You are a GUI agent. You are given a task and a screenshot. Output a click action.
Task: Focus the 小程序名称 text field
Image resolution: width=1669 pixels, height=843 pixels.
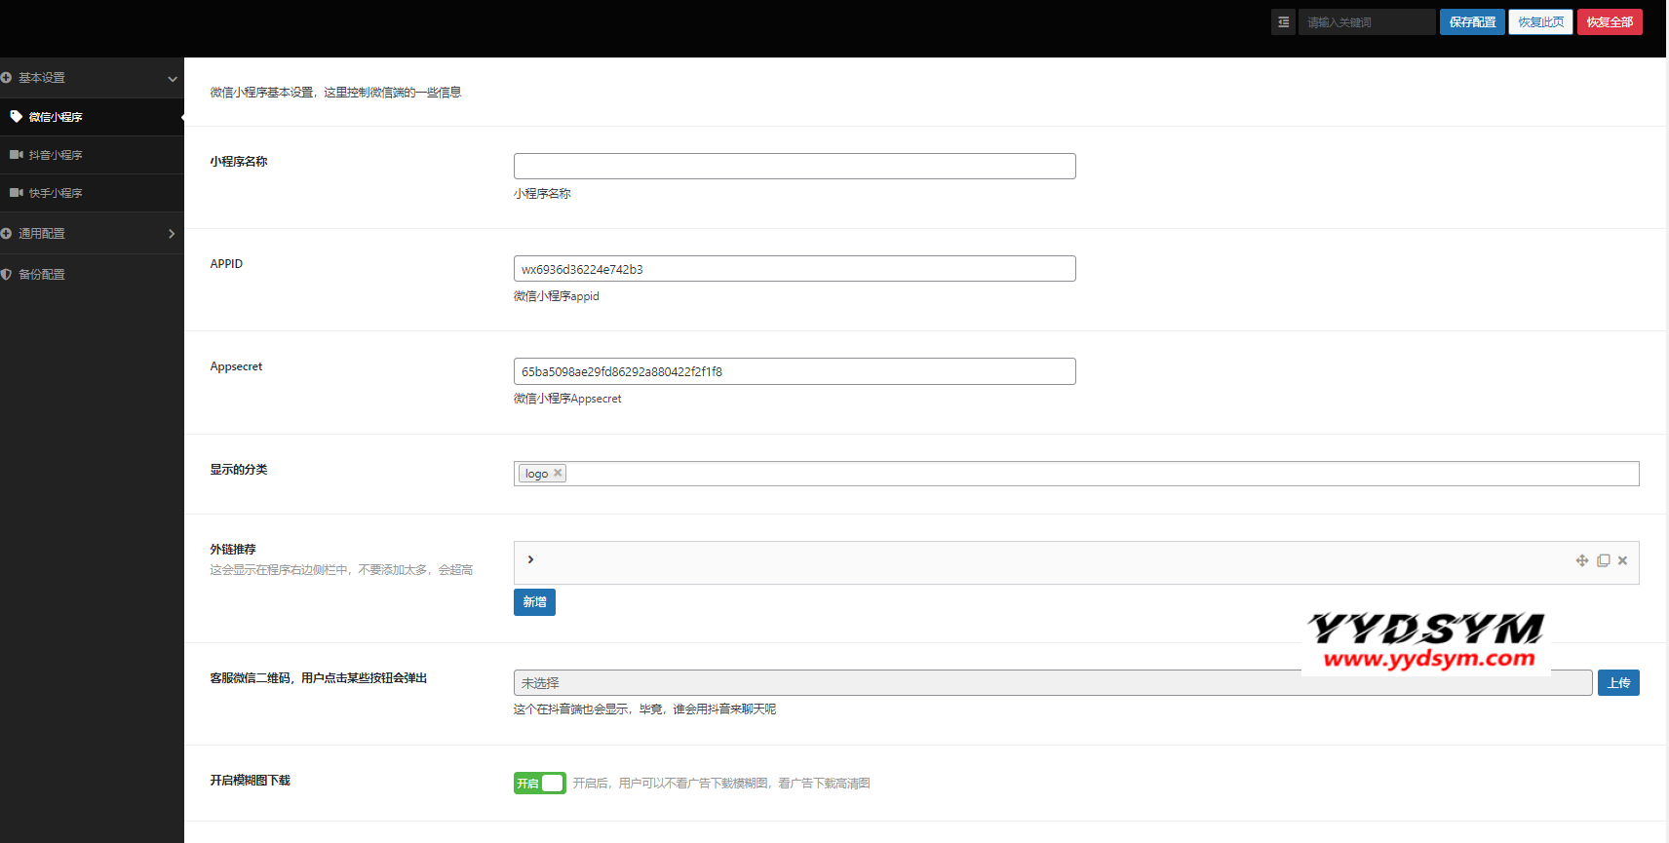pyautogui.click(x=794, y=166)
